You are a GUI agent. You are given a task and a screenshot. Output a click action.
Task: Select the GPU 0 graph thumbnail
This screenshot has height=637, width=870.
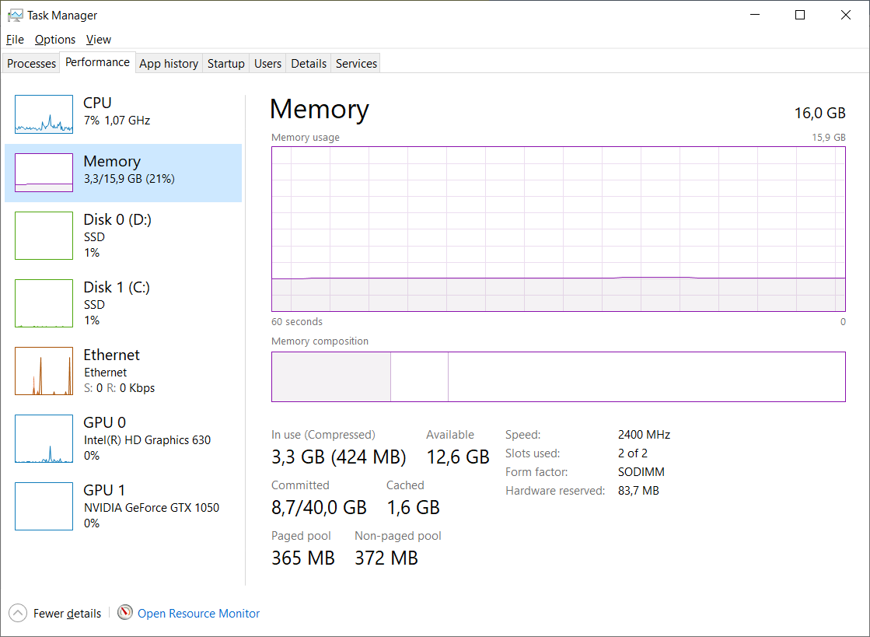coord(44,439)
